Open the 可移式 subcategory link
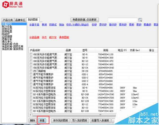This screenshot has width=159, height=125. pos(53,24)
